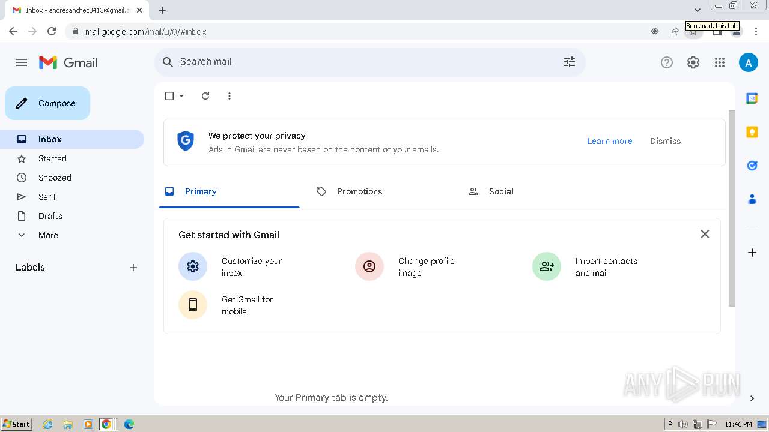Image resolution: width=769 pixels, height=432 pixels.
Task: Open Contacts side panel
Action: pos(752,199)
